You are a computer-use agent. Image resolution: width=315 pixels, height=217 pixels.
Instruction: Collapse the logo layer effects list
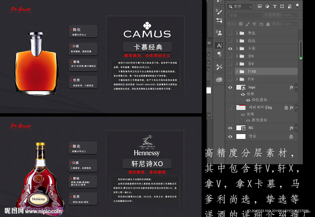tap(296, 87)
